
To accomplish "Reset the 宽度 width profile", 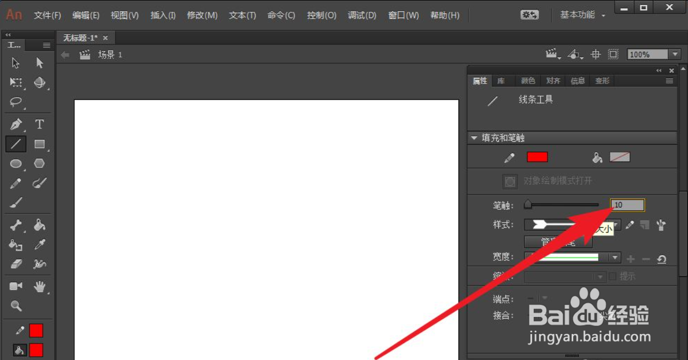I will tap(661, 259).
